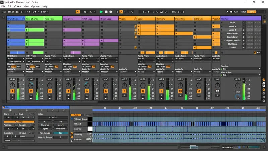Enable the Draw Mode pencil icon
268x151 pixels.
pos(227,12)
